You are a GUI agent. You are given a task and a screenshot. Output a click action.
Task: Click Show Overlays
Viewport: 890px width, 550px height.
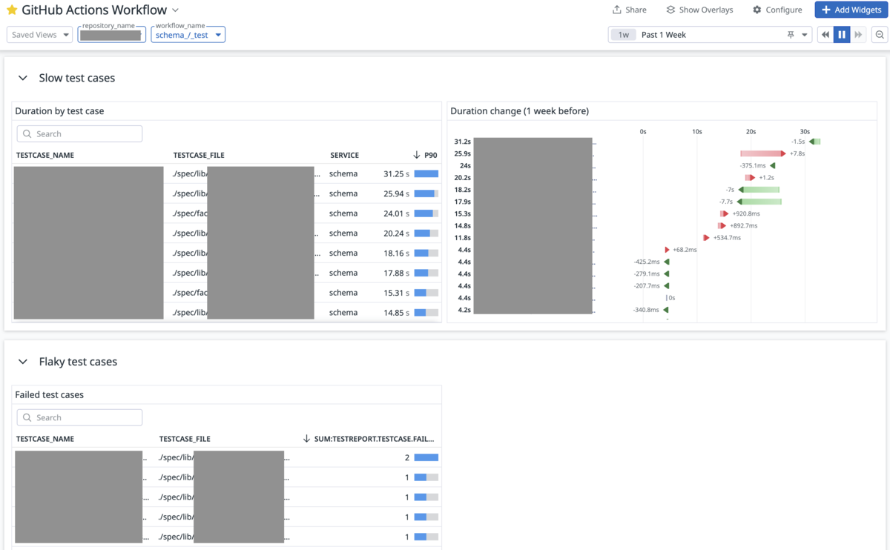[699, 10]
